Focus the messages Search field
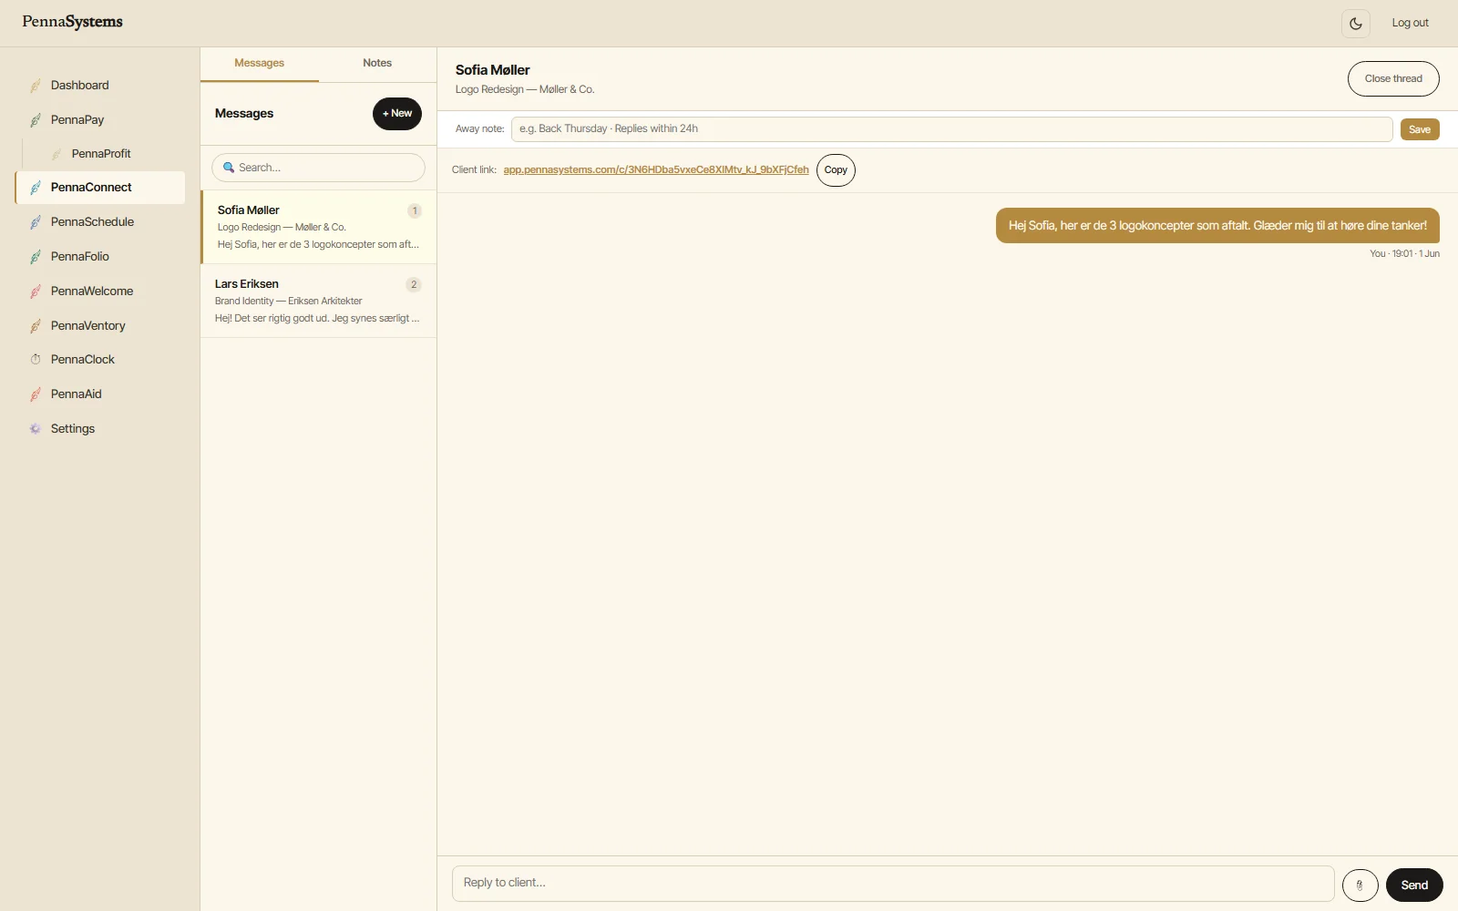Viewport: 1458px width, 911px height. click(x=318, y=168)
